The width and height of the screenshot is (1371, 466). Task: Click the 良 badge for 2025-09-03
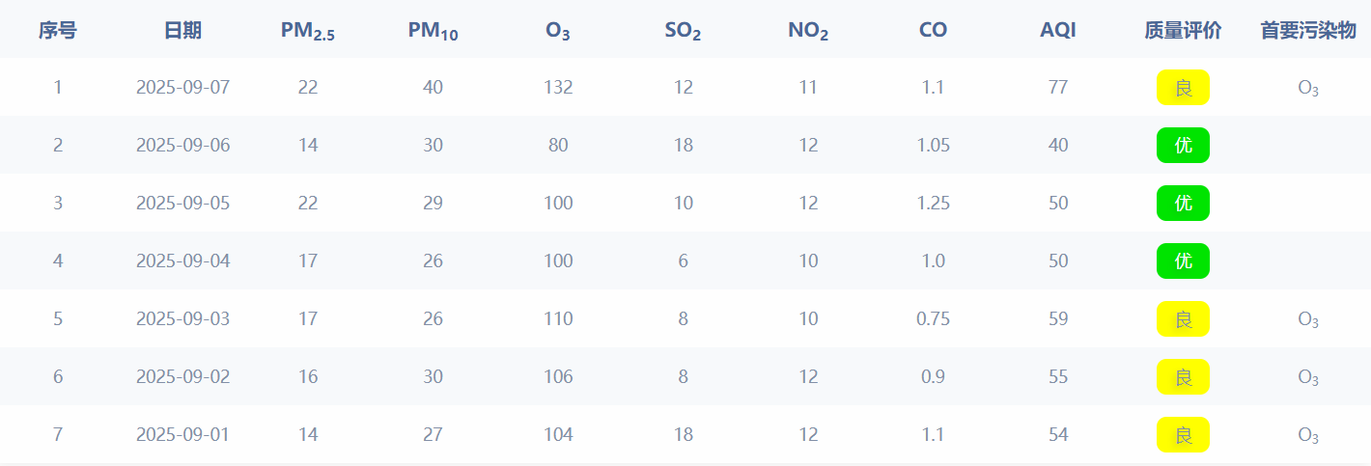pos(1183,319)
